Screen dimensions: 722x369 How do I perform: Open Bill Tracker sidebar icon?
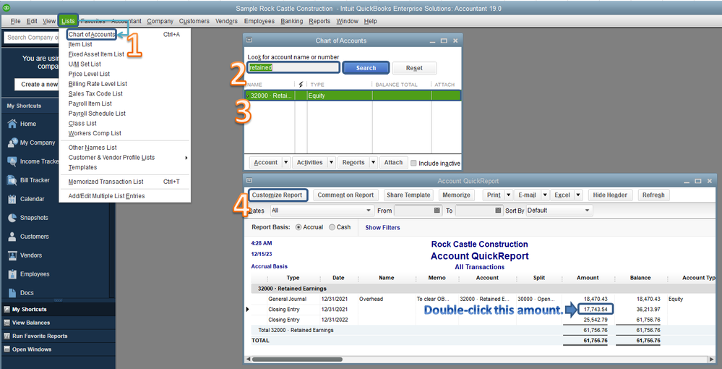pyautogui.click(x=12, y=180)
